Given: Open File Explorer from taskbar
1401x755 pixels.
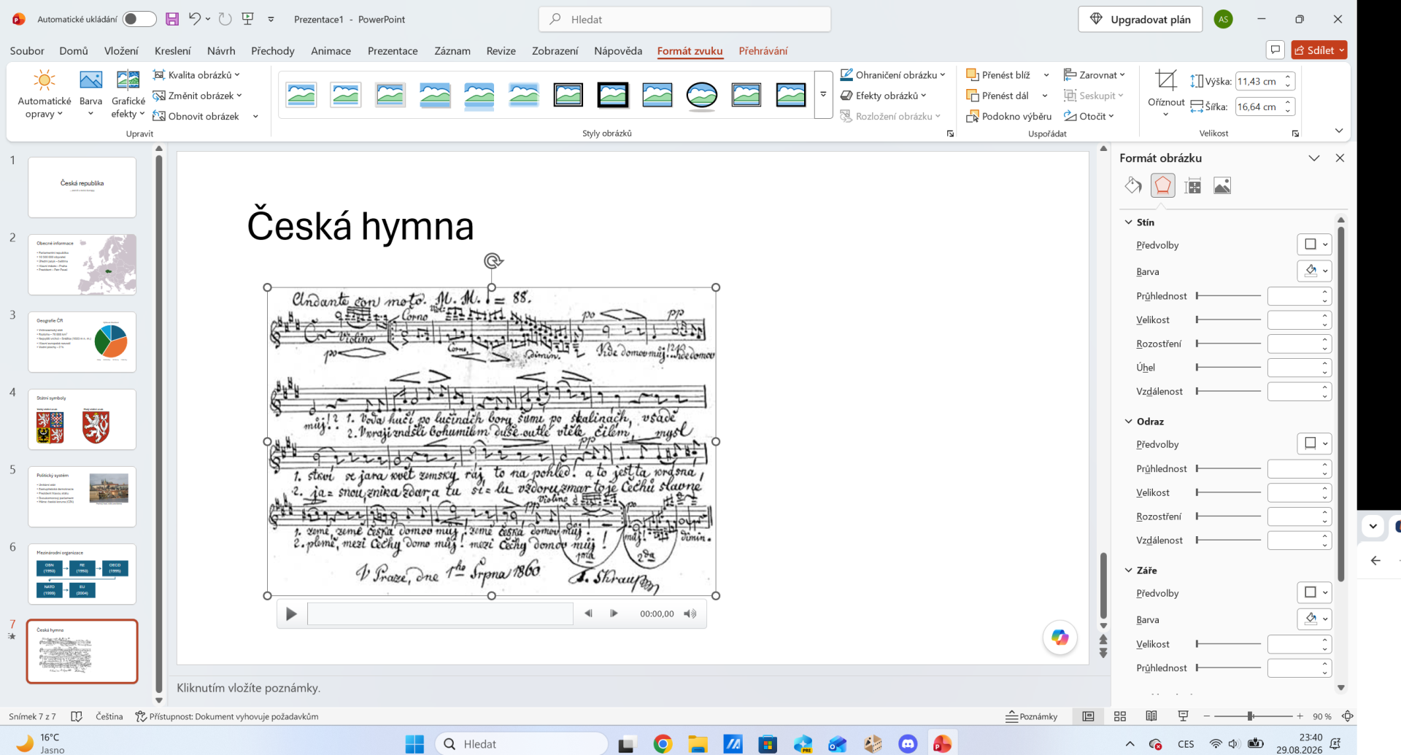Looking at the screenshot, I should click(x=698, y=744).
